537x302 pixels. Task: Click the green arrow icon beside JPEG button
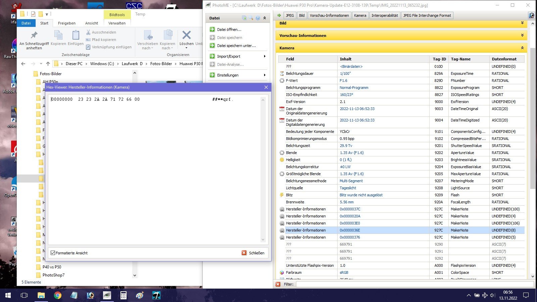point(279,15)
